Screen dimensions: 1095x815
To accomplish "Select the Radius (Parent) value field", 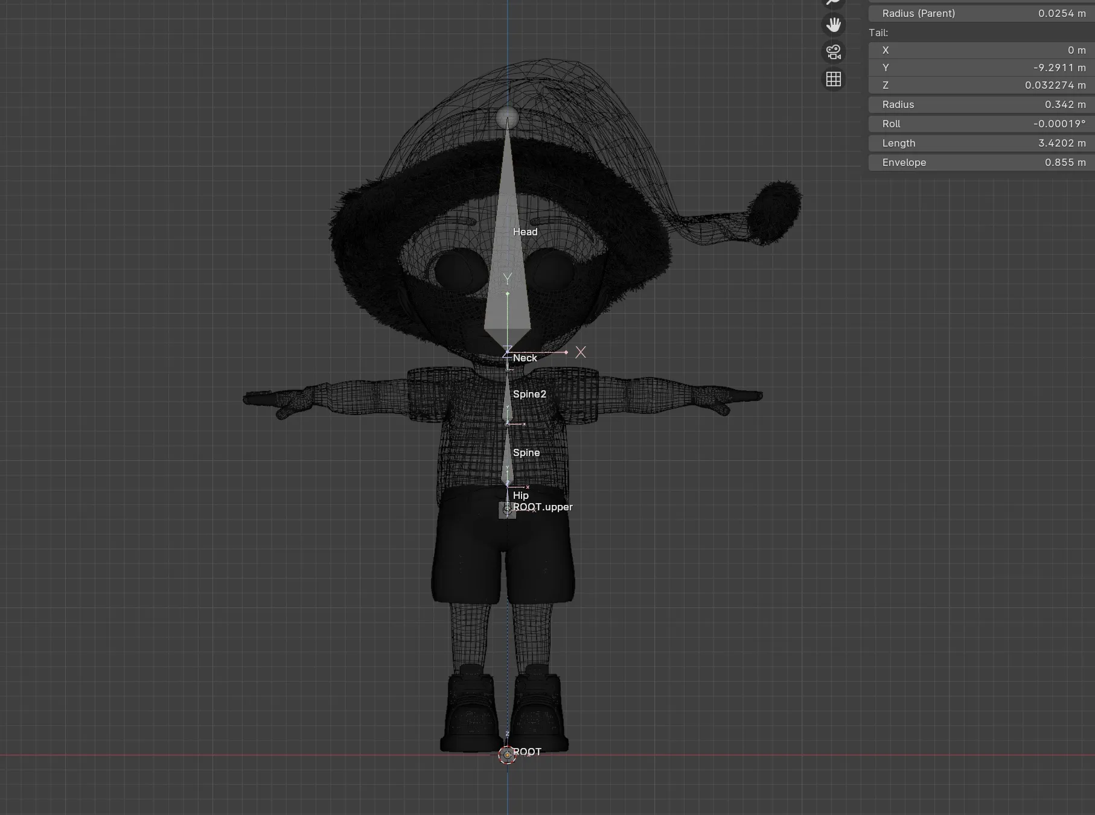I will click(x=982, y=13).
